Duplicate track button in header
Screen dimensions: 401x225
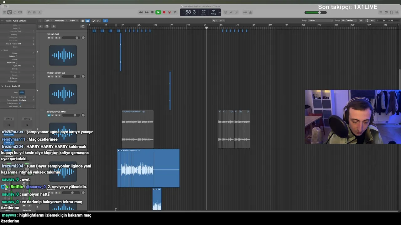coord(47,26)
